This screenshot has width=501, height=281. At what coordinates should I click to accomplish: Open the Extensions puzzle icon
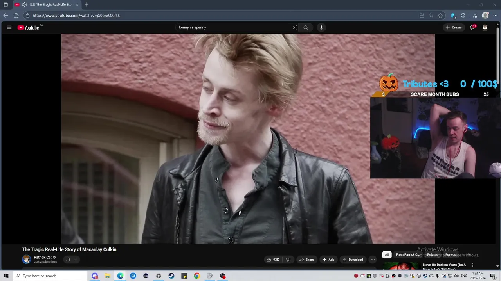pos(463,16)
